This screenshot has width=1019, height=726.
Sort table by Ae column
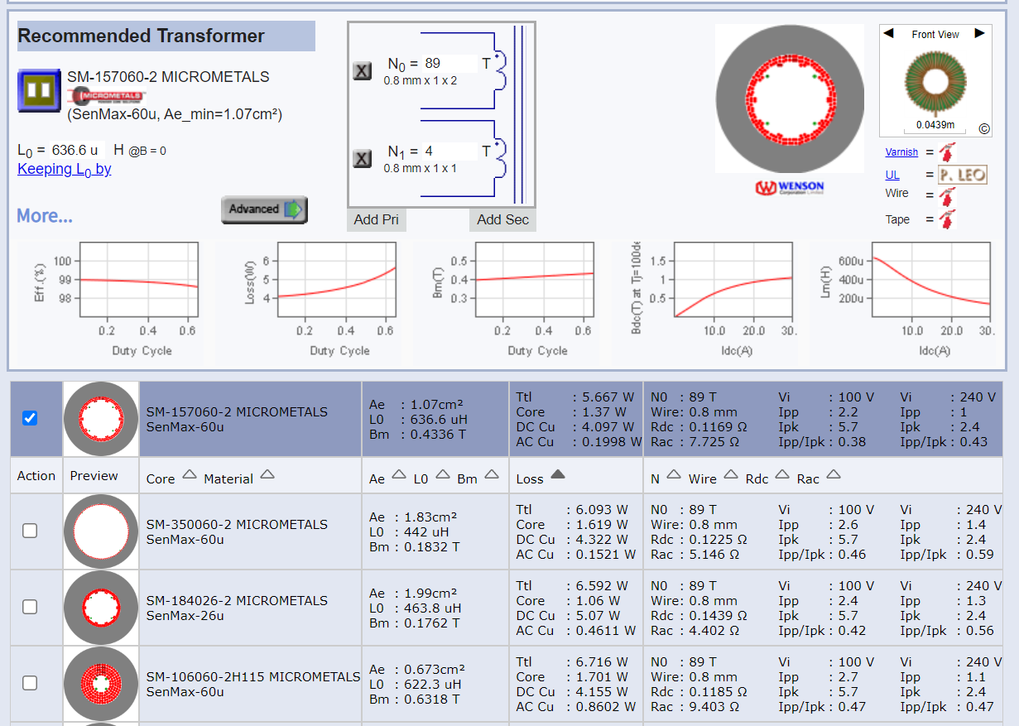(x=399, y=475)
